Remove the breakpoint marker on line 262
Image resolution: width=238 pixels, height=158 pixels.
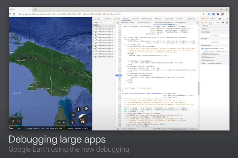(x=119, y=75)
